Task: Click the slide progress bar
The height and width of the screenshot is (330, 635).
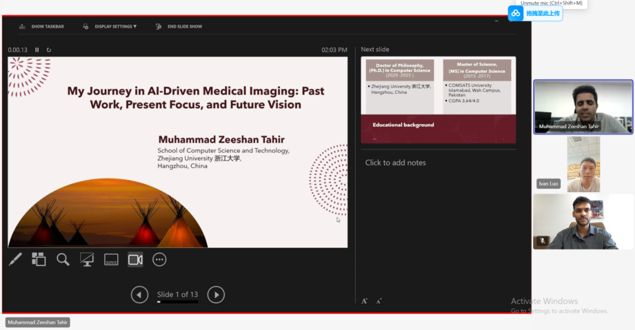Action: (178, 302)
